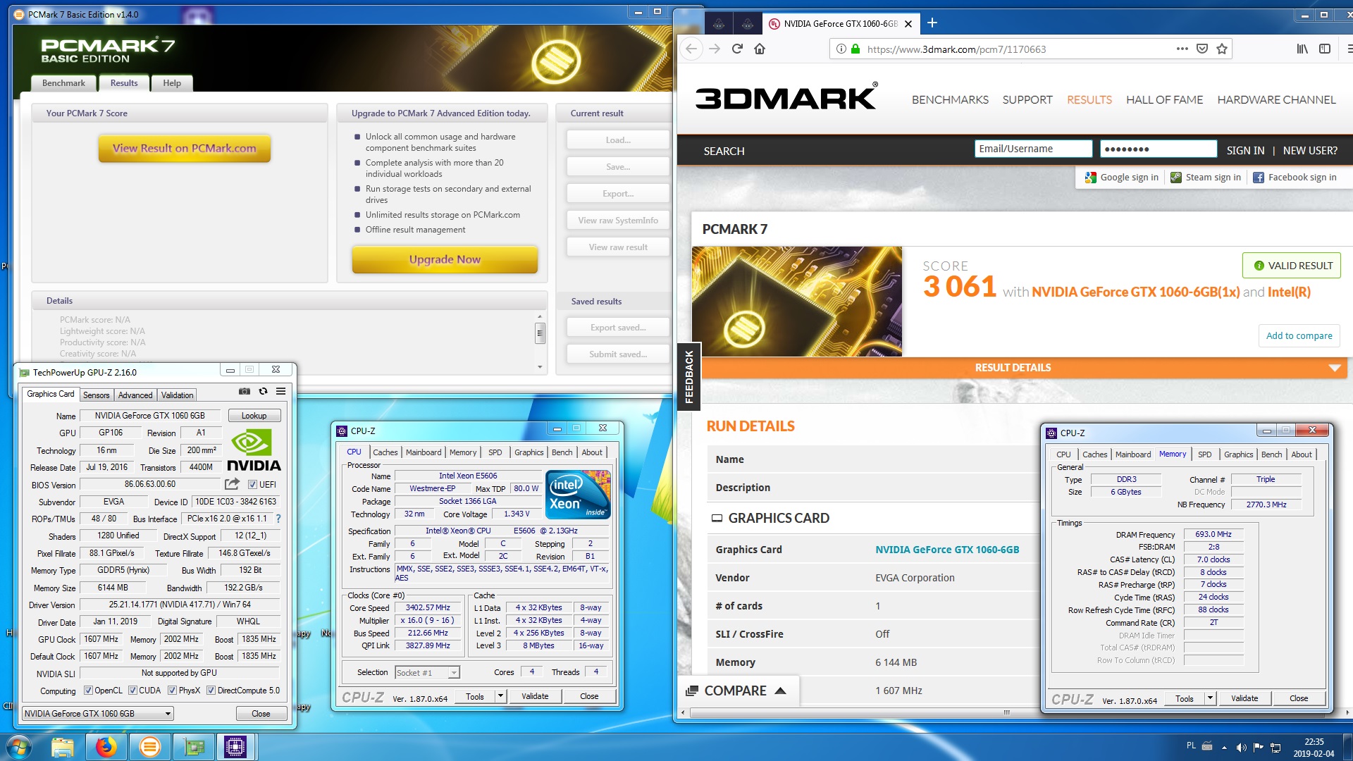Screen dimensions: 1353x761
Task: Open the GPU-Z hamburger menu
Action: click(280, 391)
